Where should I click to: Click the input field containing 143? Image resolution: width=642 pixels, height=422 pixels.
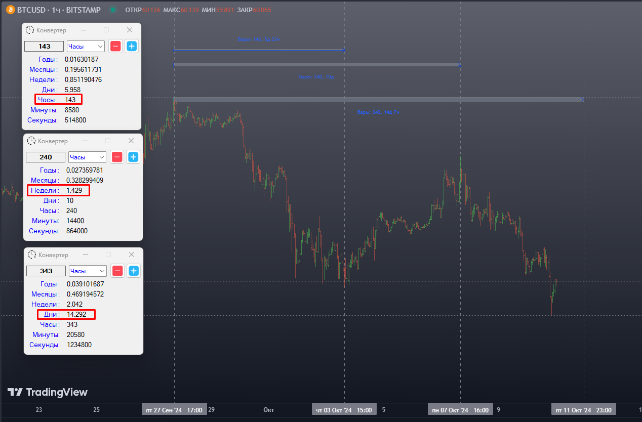coord(45,47)
